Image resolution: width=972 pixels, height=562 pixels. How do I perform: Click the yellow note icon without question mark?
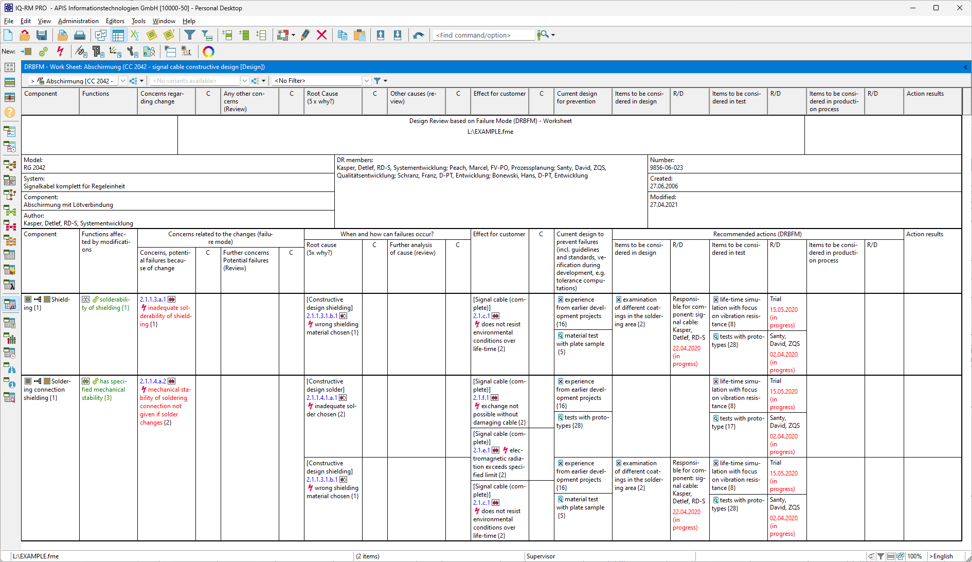pos(151,35)
